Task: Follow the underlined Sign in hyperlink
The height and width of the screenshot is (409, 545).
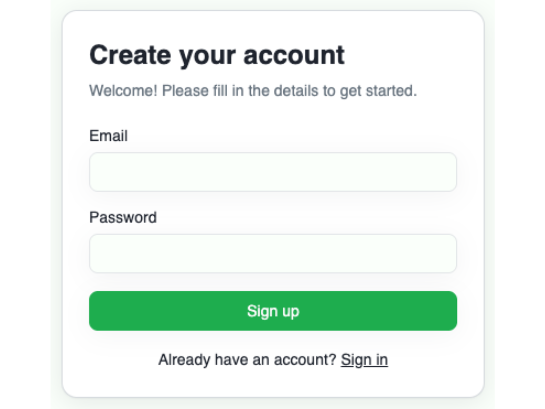Action: click(364, 360)
